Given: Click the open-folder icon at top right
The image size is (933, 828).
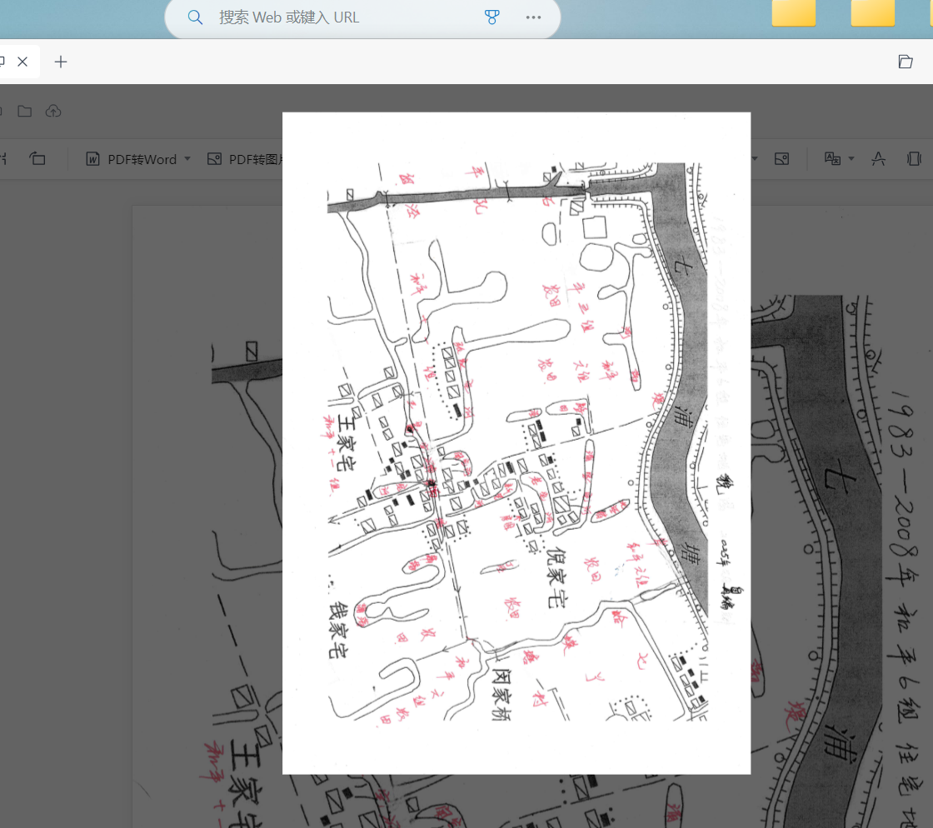Looking at the screenshot, I should click(x=906, y=62).
